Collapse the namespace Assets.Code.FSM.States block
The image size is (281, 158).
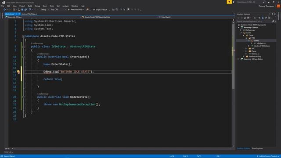pyautogui.click(x=23, y=36)
